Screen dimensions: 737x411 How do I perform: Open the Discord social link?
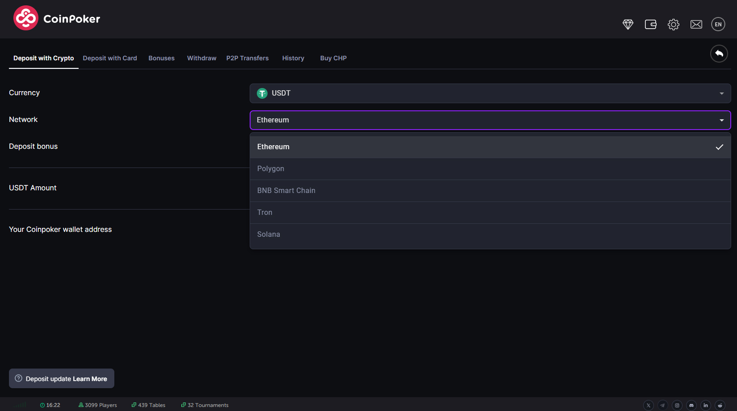[x=691, y=405]
